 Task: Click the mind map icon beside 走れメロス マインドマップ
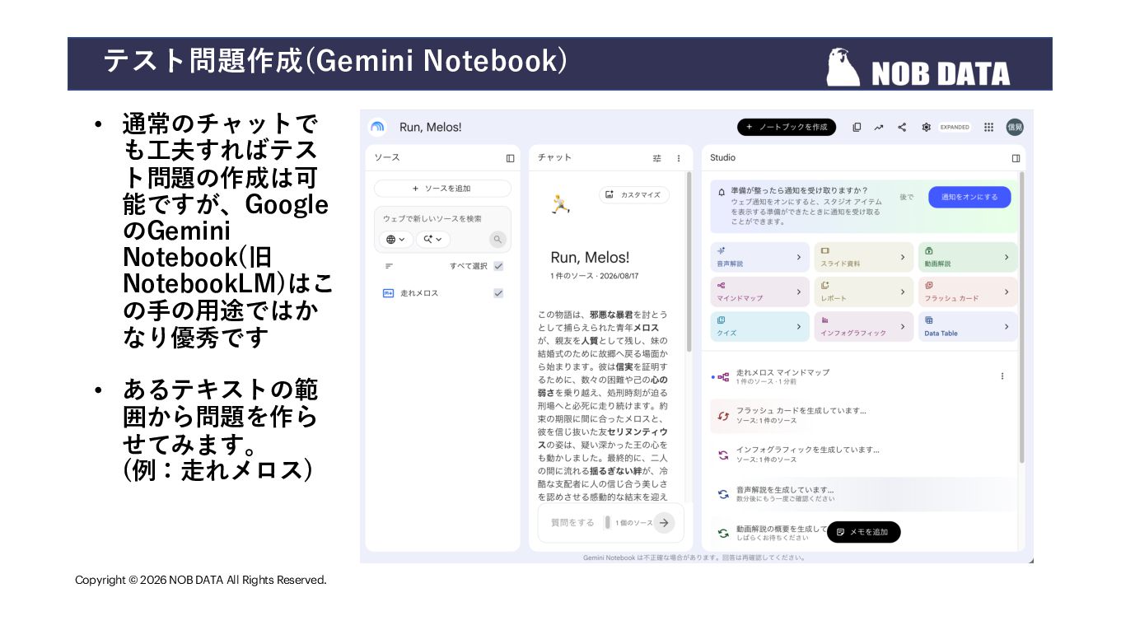tap(723, 377)
